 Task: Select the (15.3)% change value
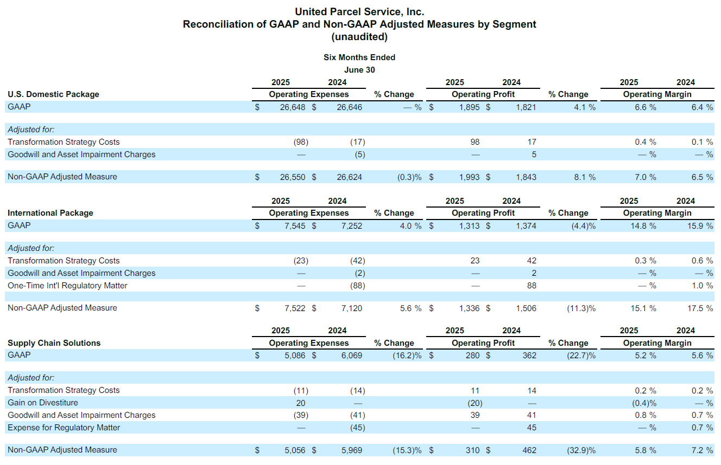(x=407, y=450)
